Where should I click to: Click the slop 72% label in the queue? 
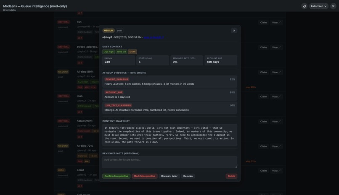(x=251, y=161)
